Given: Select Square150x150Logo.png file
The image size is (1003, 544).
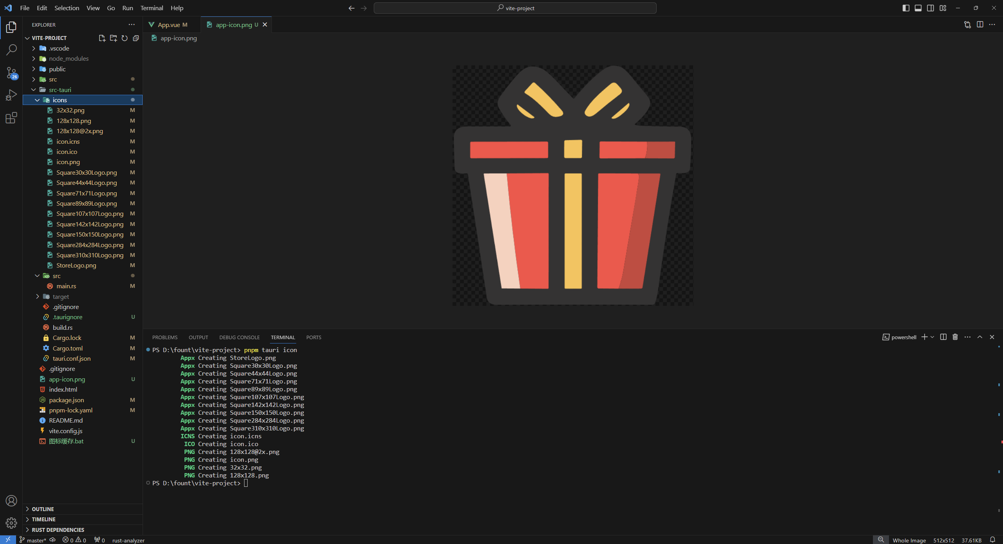Looking at the screenshot, I should 83,234.
